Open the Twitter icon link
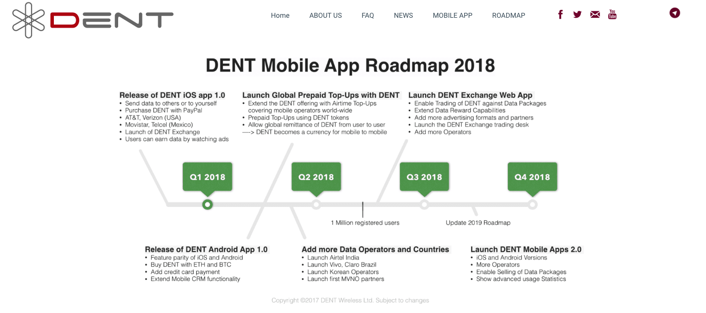706x313 pixels. coord(577,14)
